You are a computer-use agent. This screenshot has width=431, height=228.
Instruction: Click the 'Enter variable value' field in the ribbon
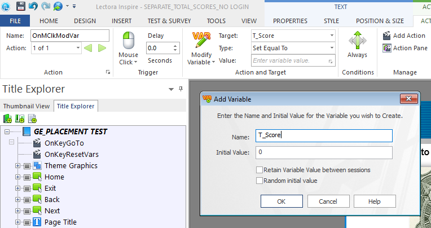tap(293, 60)
